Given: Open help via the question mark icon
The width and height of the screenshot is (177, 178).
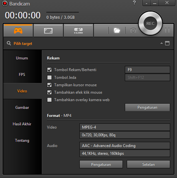Looking at the screenshot, I should coord(135,3).
